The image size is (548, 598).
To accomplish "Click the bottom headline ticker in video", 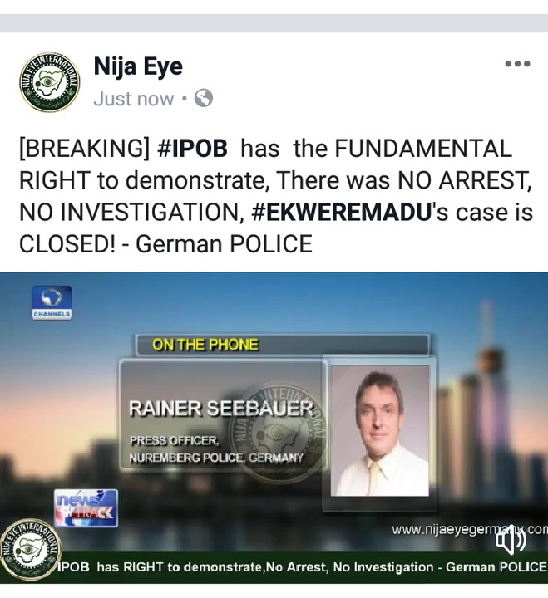I will pos(302,567).
